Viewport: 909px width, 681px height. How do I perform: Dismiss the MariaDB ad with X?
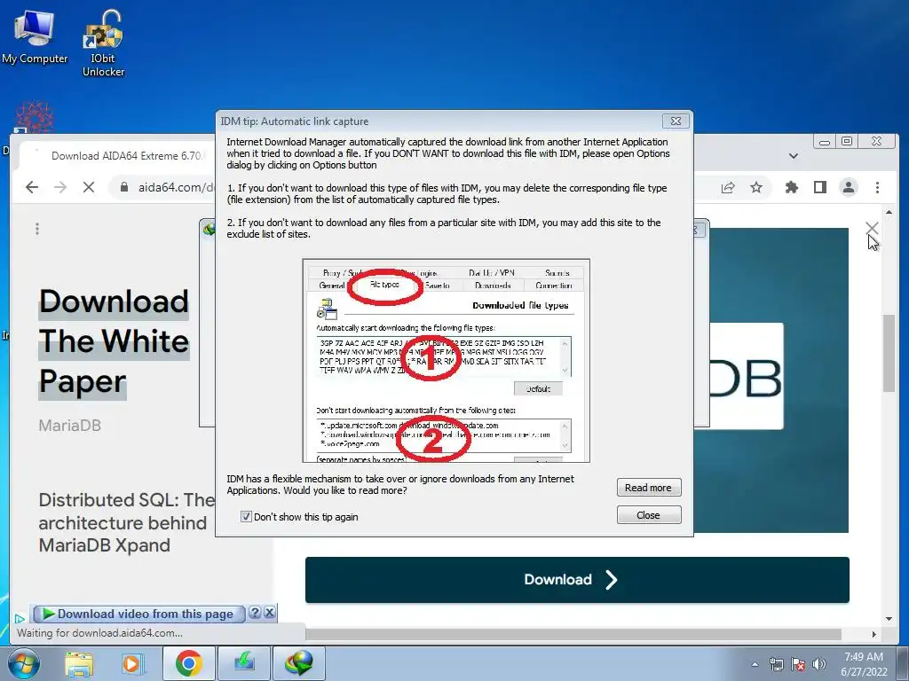point(872,228)
